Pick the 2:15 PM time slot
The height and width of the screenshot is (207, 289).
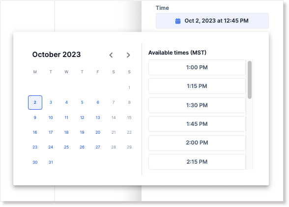coord(197,162)
